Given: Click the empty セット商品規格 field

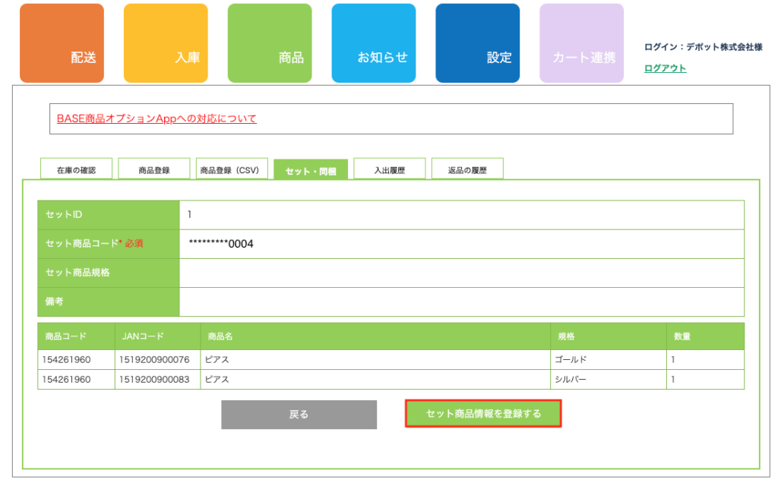Looking at the screenshot, I should coord(461,273).
